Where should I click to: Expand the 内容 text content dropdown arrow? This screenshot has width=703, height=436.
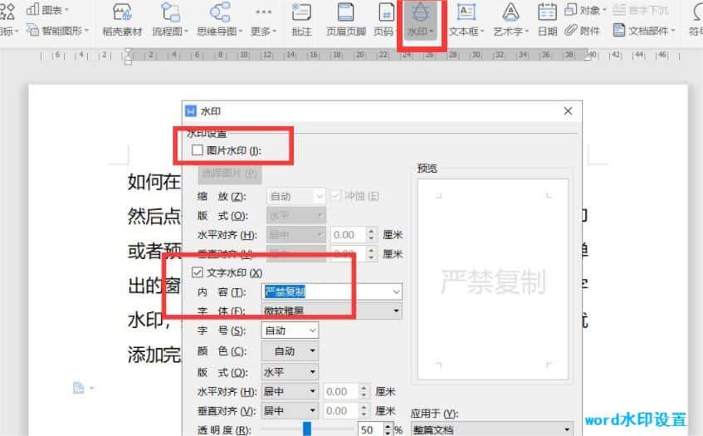[x=396, y=292]
